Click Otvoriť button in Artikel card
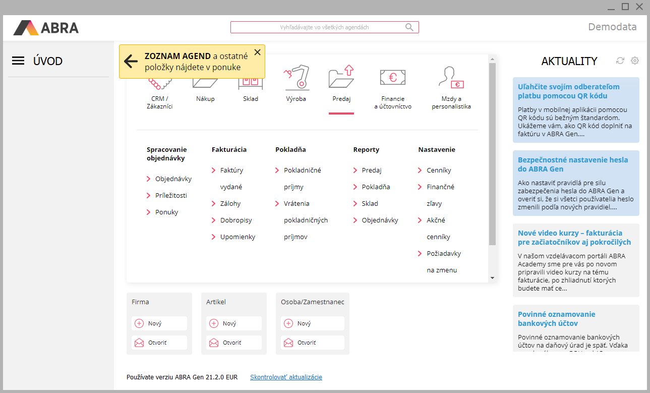650x393 pixels. pos(234,343)
